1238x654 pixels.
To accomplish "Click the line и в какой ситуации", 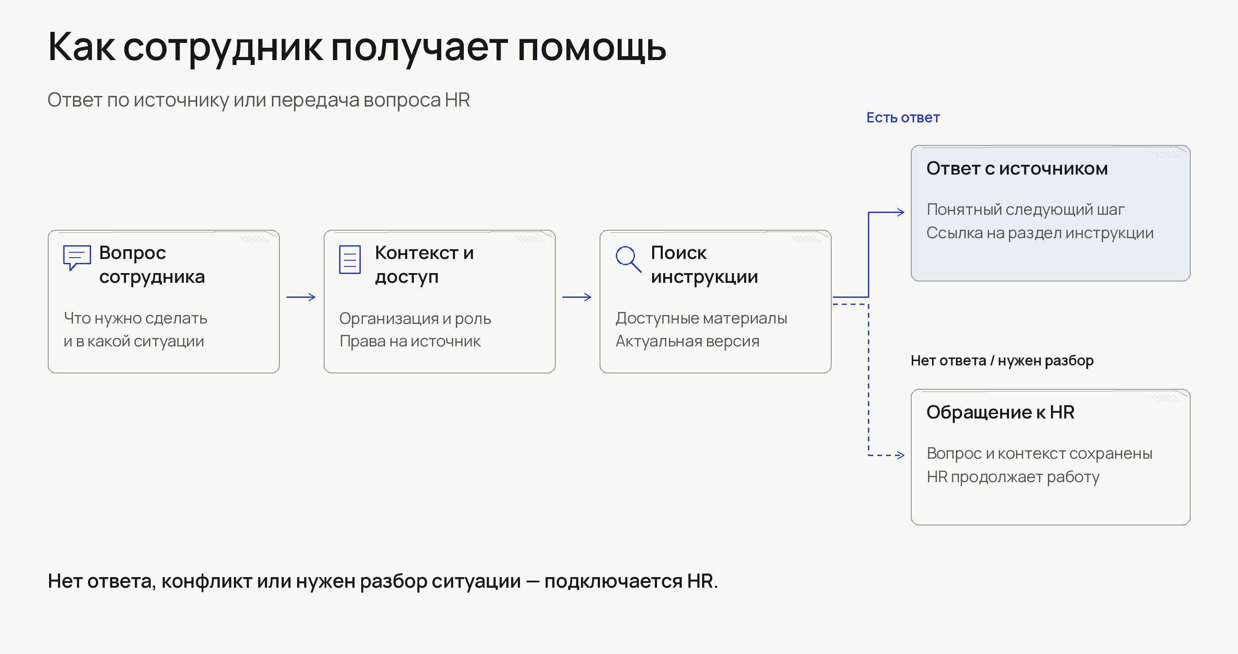I will pos(134,342).
